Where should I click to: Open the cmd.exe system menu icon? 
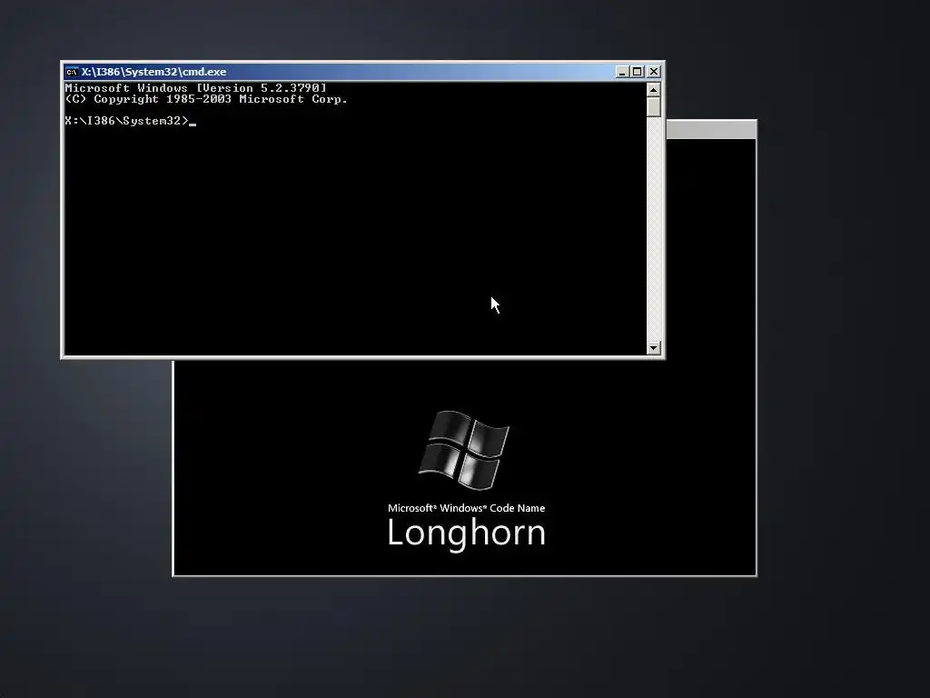tap(72, 72)
